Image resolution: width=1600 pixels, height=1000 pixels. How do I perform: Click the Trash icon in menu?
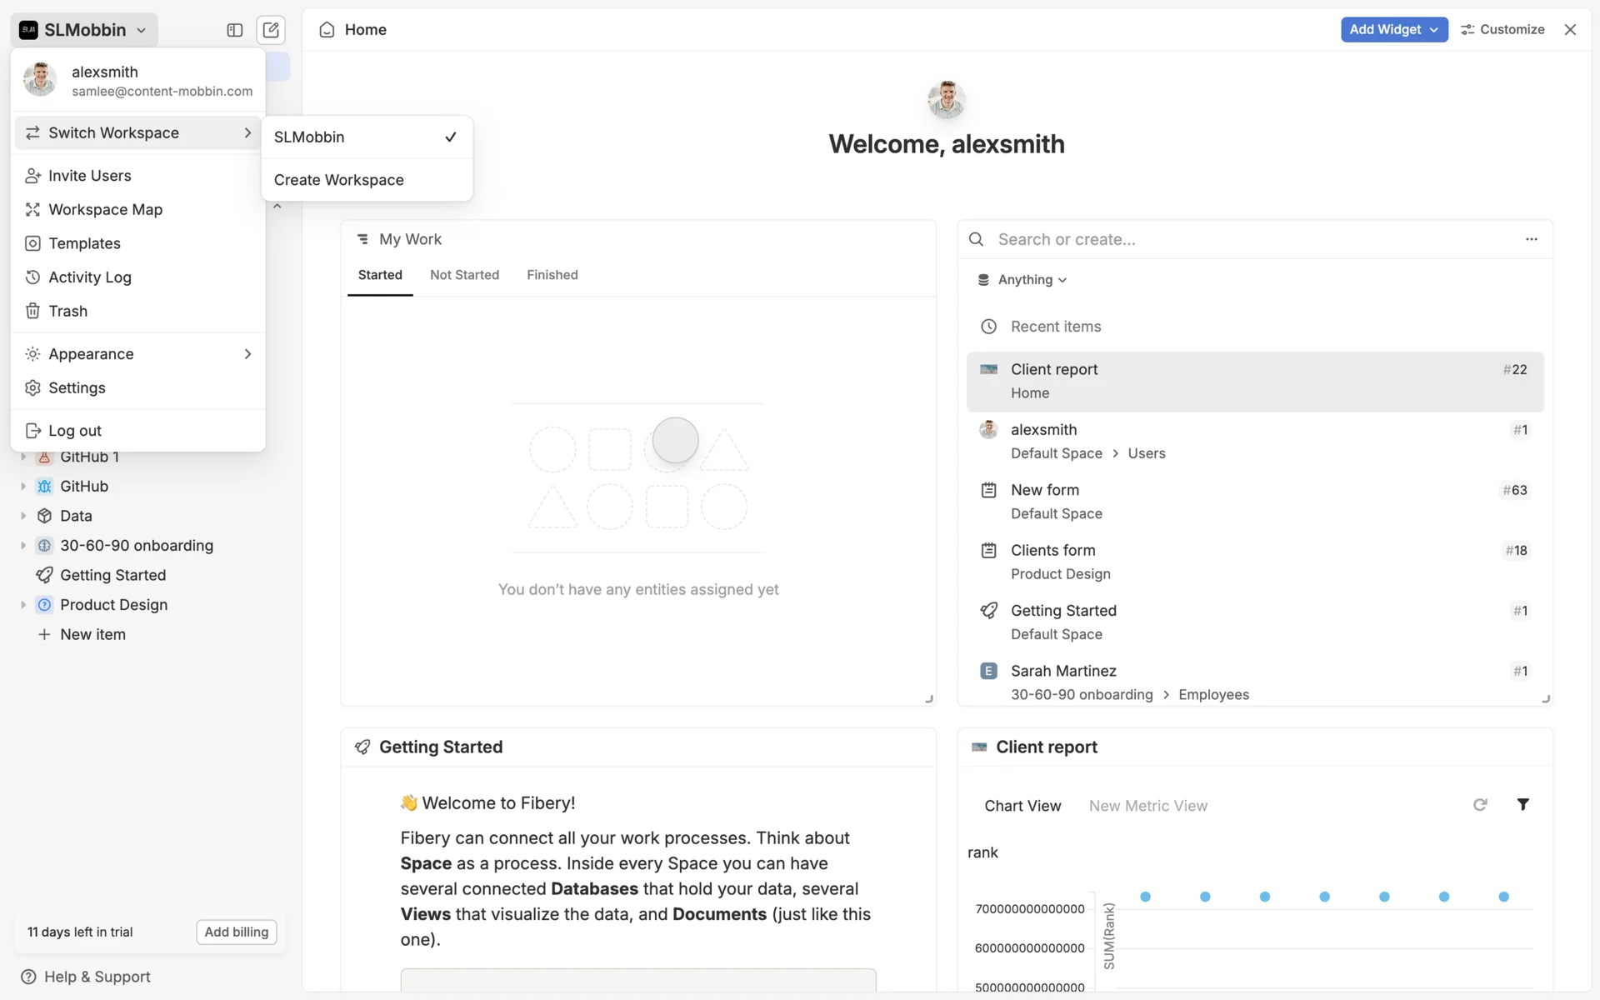coord(32,311)
